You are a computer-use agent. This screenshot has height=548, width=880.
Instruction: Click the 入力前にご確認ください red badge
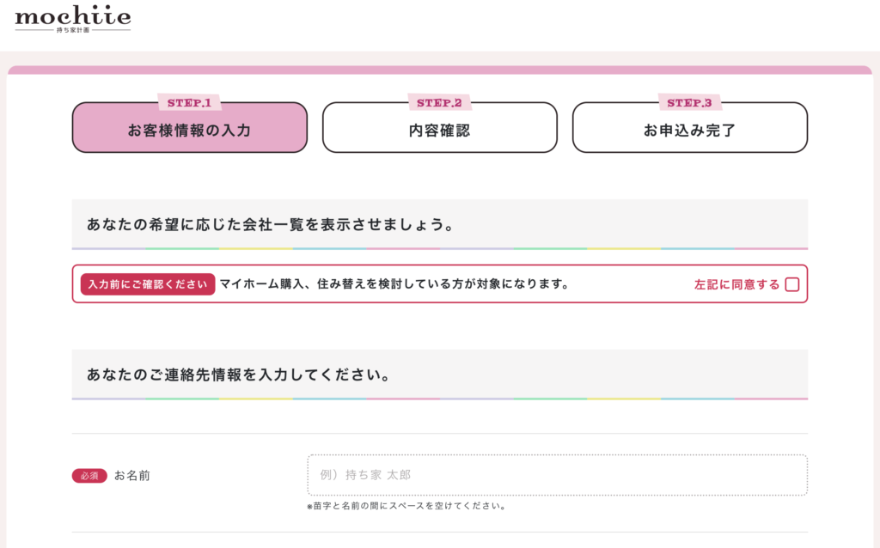[x=148, y=284]
